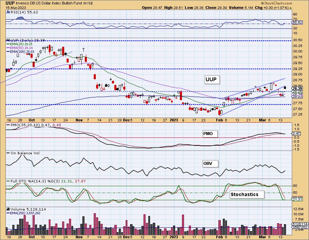Click the PMO annotation box
This screenshot has width=309, height=240.
pos(210,134)
